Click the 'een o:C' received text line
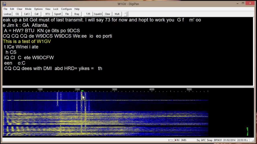The height and width of the screenshot is (144, 257). [15, 63]
